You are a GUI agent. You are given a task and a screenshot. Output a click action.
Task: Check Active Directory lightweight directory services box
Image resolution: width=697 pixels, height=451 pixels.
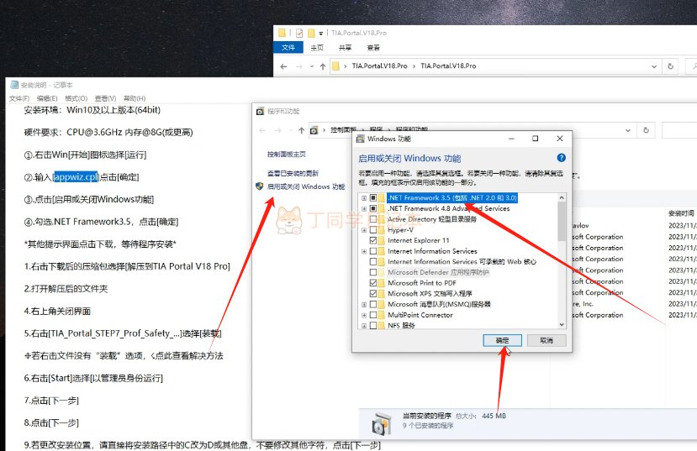coord(373,219)
